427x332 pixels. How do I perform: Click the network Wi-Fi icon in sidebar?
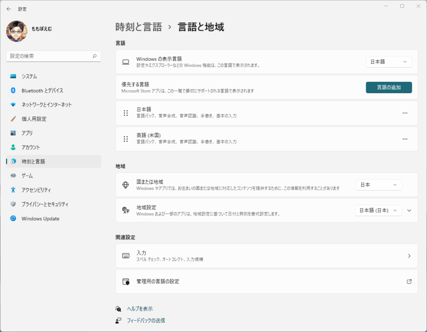coord(13,105)
